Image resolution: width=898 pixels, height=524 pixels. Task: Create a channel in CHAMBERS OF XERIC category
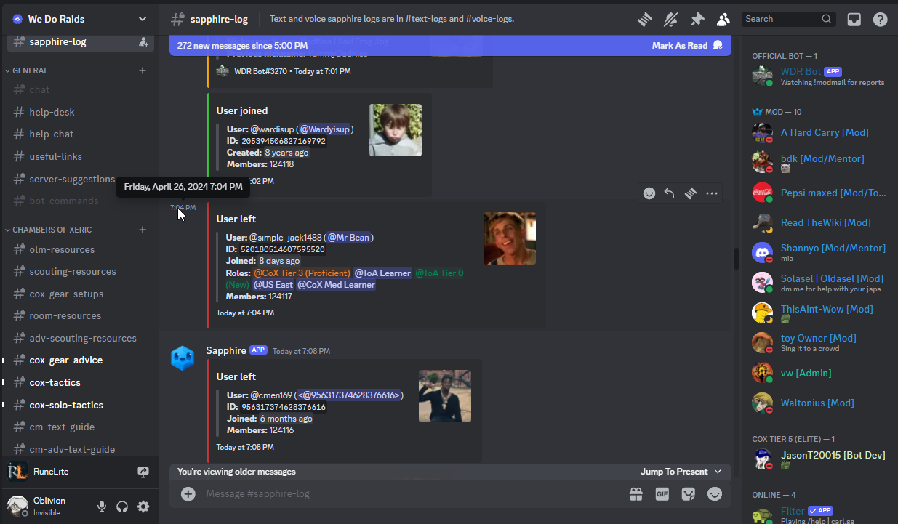coord(143,230)
